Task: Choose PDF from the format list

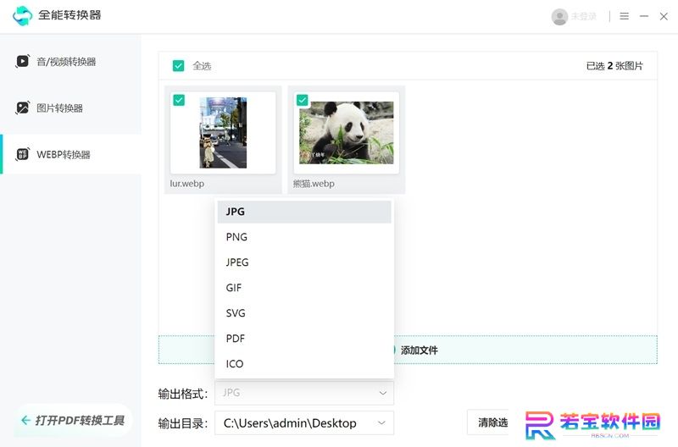Action: coord(304,339)
